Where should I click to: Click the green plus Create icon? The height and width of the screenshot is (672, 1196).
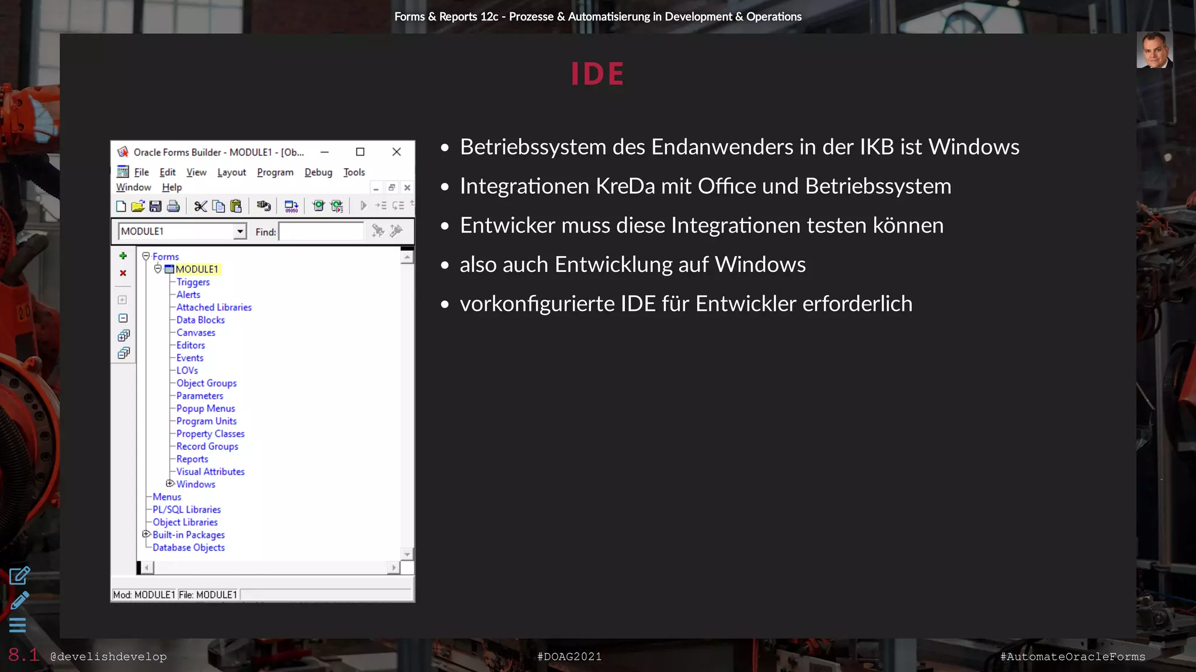123,256
